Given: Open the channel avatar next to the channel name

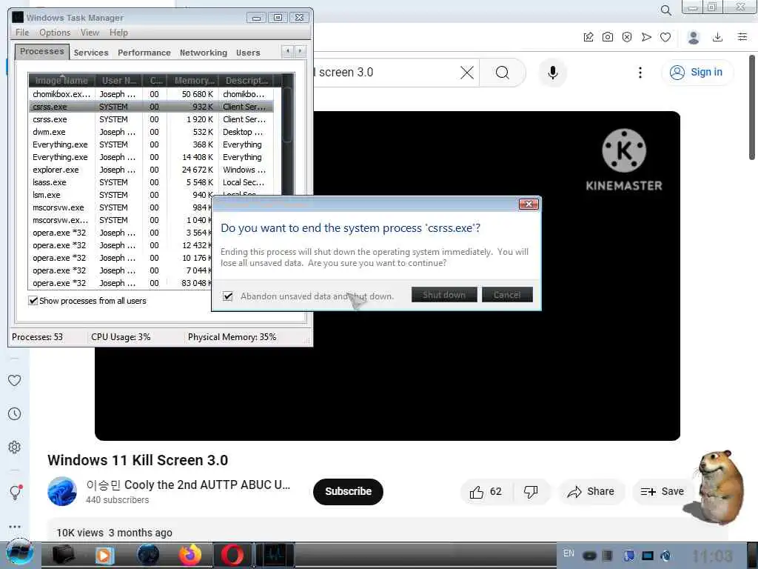Looking at the screenshot, I should 62,491.
